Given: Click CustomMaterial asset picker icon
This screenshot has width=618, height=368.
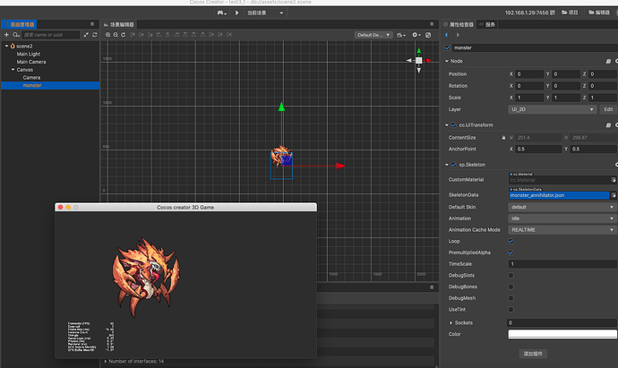Looking at the screenshot, I should [614, 180].
